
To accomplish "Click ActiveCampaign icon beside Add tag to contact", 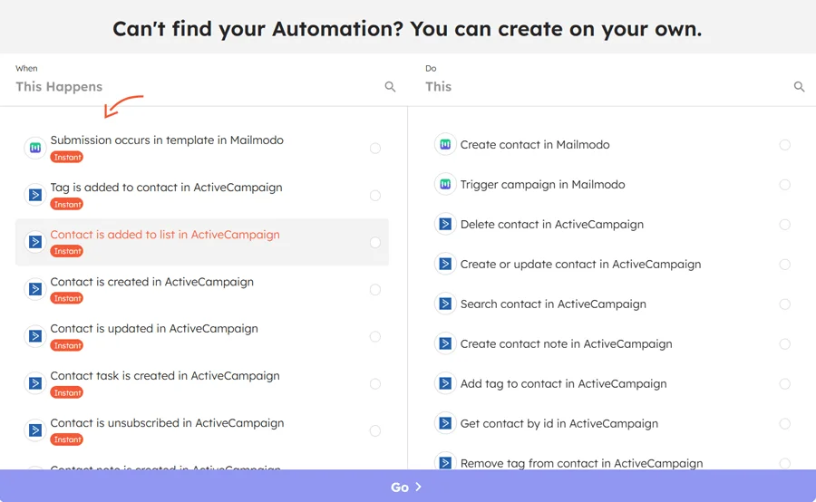I will point(445,384).
